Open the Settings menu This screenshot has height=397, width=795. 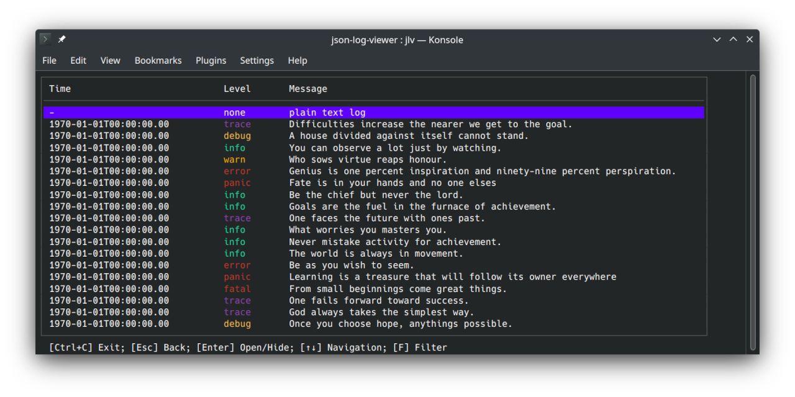point(257,60)
